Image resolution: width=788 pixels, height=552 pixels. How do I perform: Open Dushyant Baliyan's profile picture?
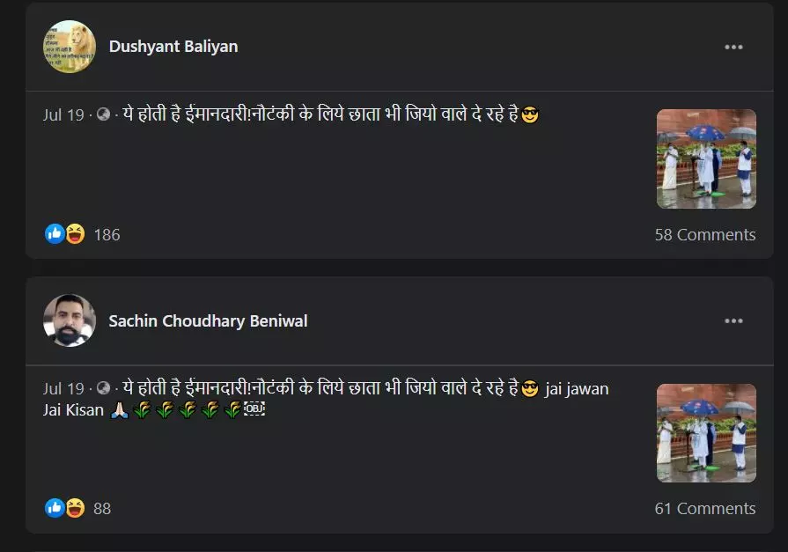tap(70, 47)
